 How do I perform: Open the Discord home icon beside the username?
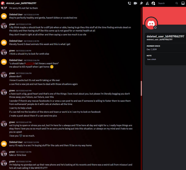[3, 3]
